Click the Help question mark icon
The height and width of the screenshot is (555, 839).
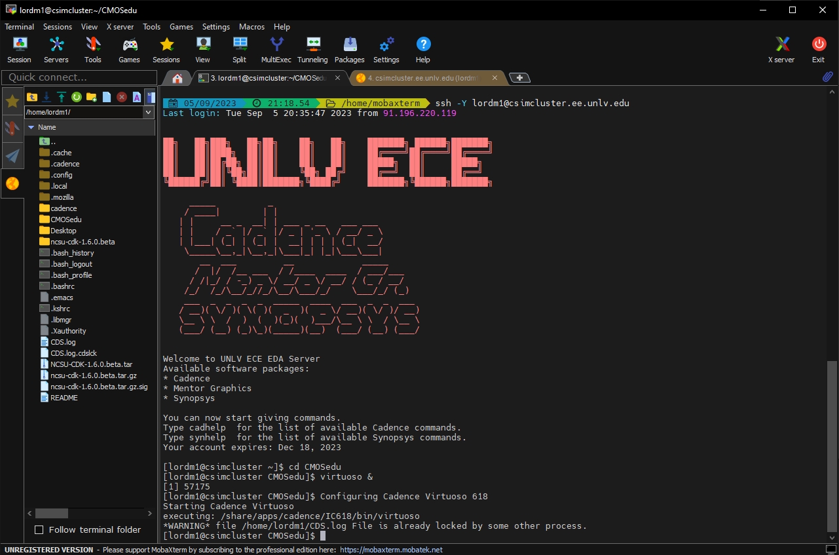tap(423, 50)
